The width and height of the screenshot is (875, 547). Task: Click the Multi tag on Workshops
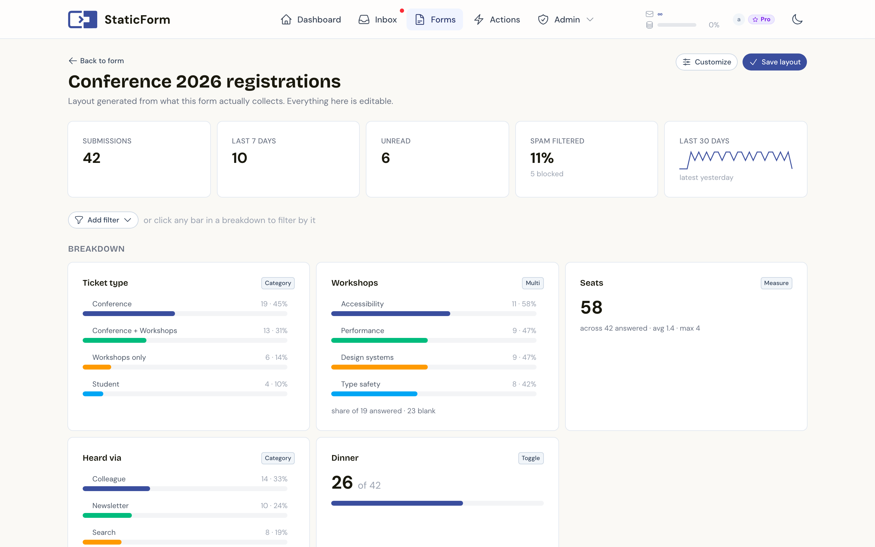533,283
